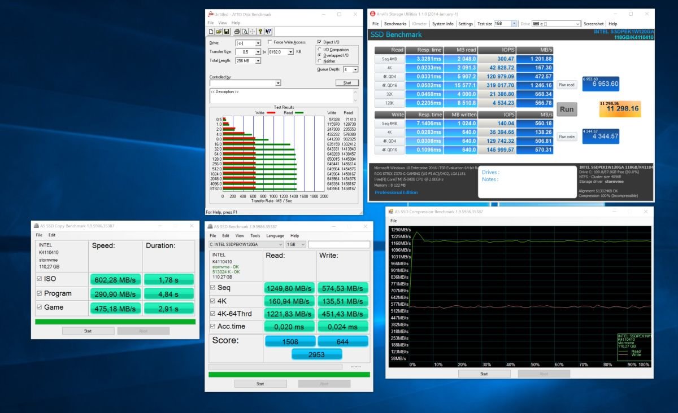Open the Transfer Size minimum 0.5 dropdown
The height and width of the screenshot is (413, 678).
(258, 52)
